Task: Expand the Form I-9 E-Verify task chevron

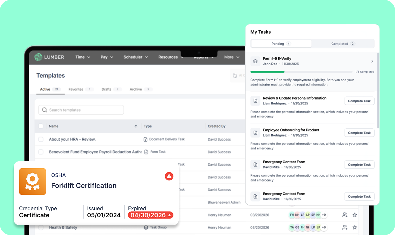Action: [372, 61]
